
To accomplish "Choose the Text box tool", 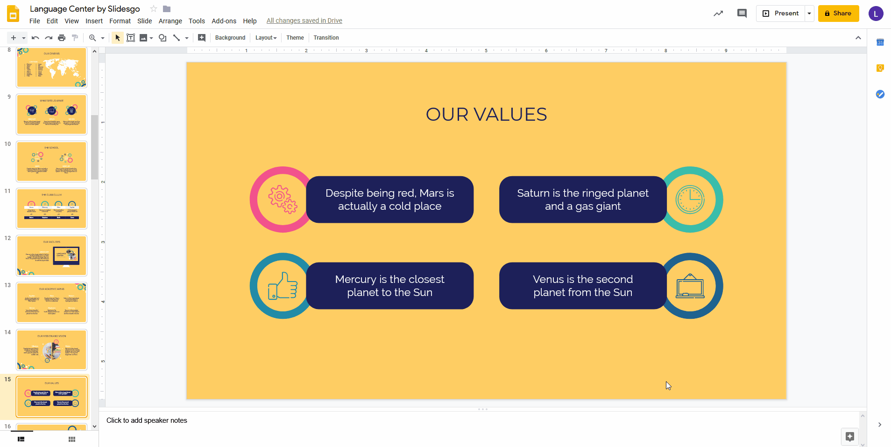I will click(131, 38).
